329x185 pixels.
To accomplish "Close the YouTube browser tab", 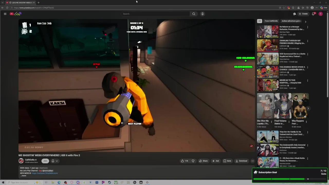I will [x=34, y=3].
